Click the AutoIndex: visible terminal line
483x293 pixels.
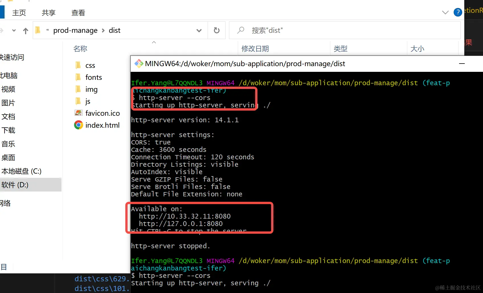coord(167,172)
